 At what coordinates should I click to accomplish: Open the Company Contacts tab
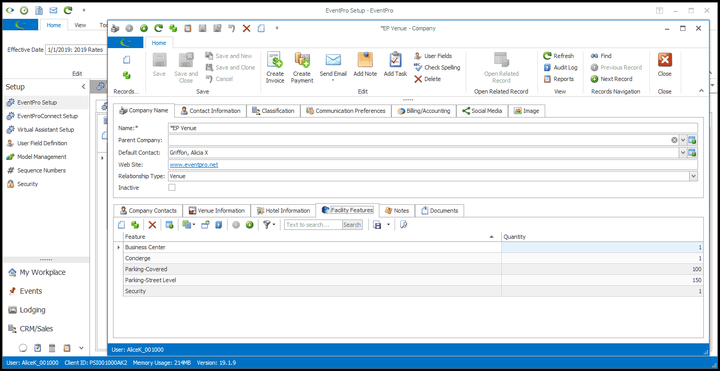coord(148,211)
